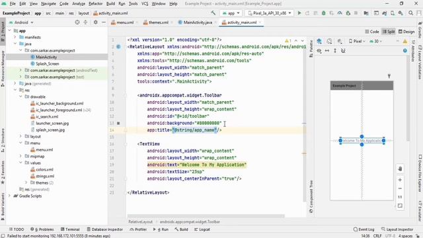Open the Gradle tool window

(x=420, y=30)
